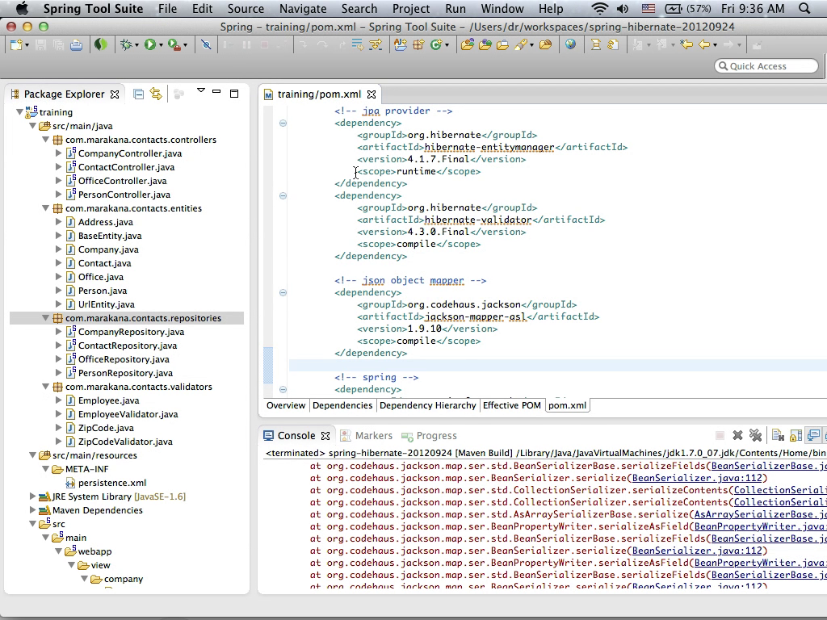
Task: Click the Spotlight search icon
Action: [x=804, y=8]
